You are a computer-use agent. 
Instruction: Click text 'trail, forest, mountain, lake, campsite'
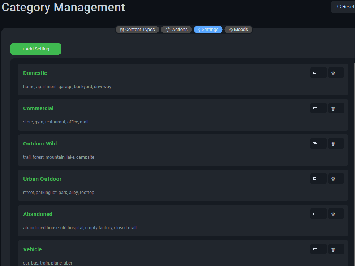(59, 157)
